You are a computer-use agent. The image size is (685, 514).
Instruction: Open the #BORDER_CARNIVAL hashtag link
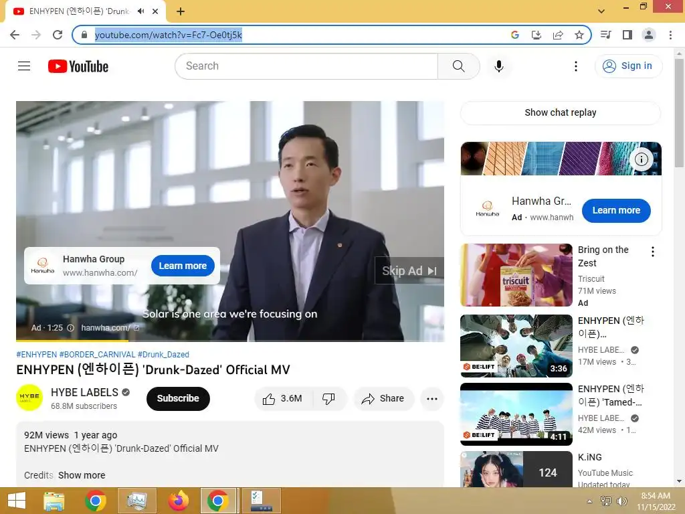point(98,355)
